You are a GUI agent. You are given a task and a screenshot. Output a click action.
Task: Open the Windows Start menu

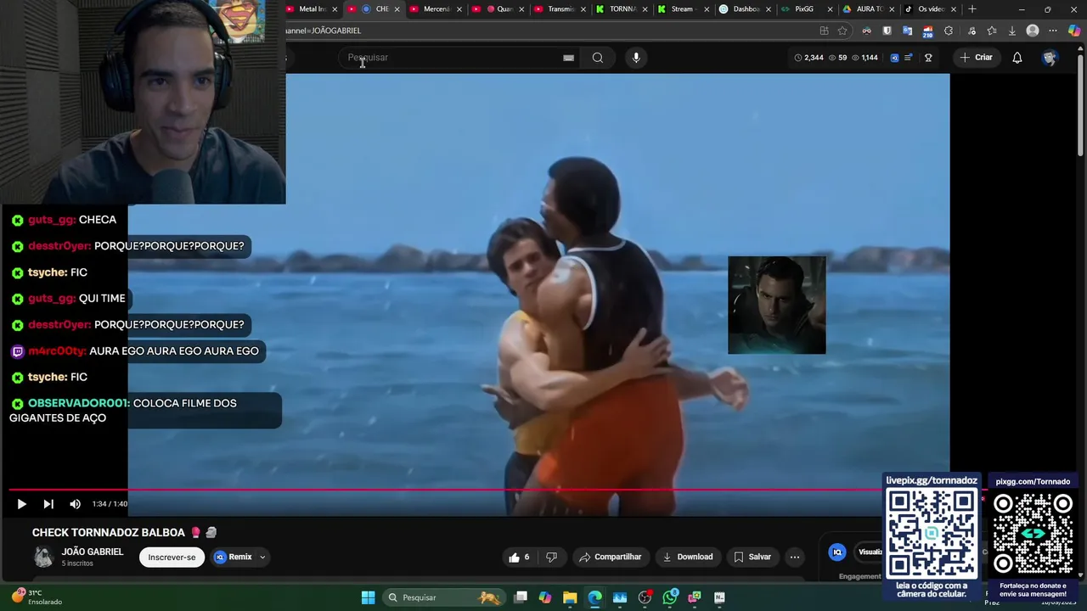(x=368, y=597)
